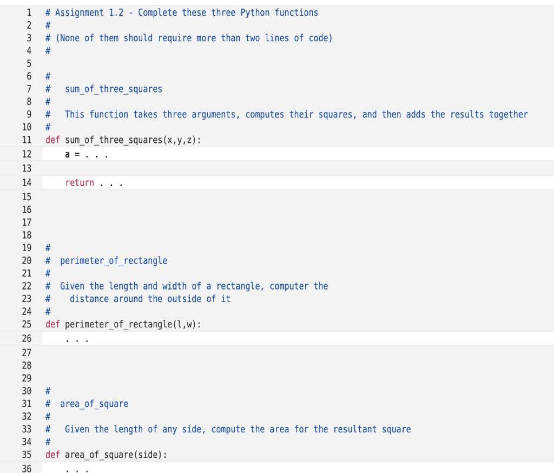Click the sum_of_three_squares comment on line 7
This screenshot has height=473, width=554.
[113, 89]
